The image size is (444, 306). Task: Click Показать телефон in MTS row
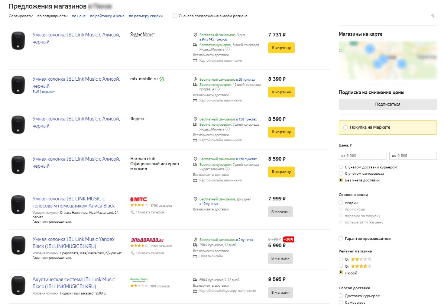point(150,212)
